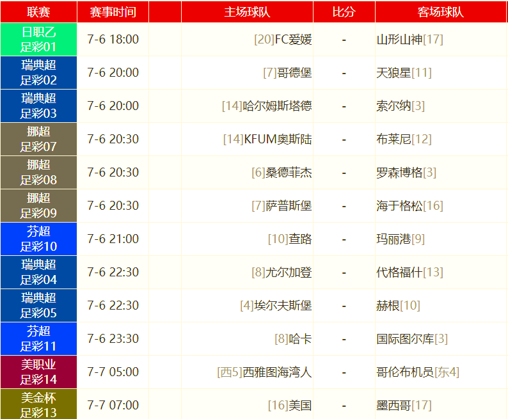The image size is (508, 419).
Task: Open away team 罗森博格
Action: [x=399, y=173]
